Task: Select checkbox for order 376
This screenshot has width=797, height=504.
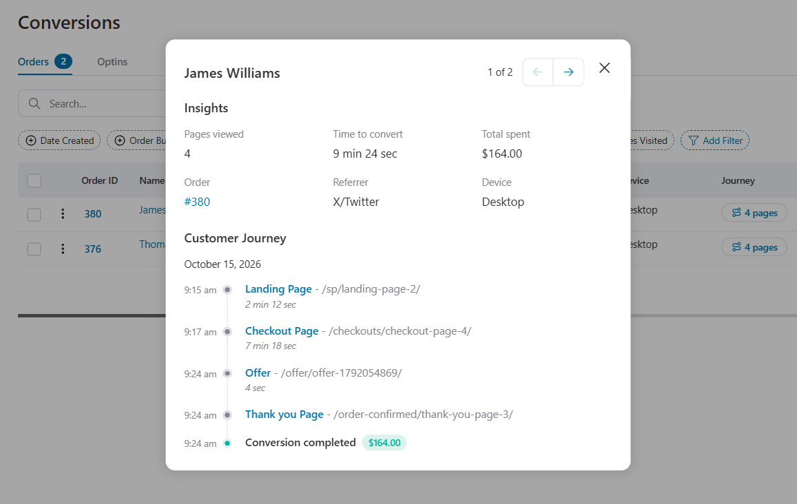Action: tap(34, 249)
